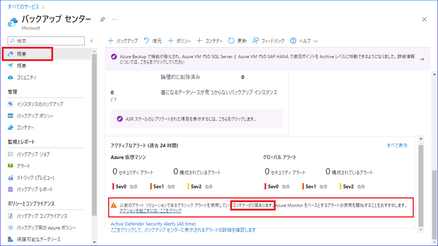This screenshot has width=438, height=246.
Task: Click the 復元 restore icon
Action: 147,41
